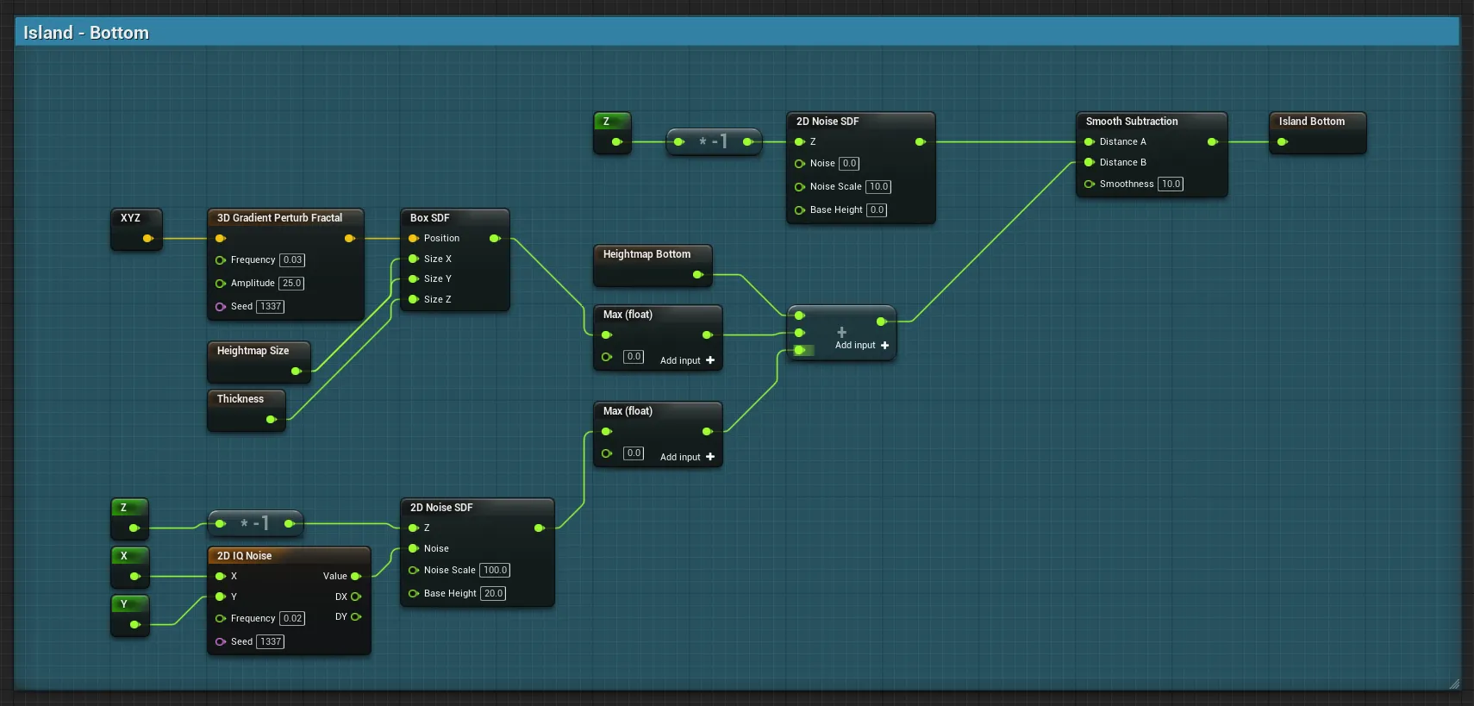
Task: Click the 2D IQ Noise Value output pin
Action: [x=355, y=576]
